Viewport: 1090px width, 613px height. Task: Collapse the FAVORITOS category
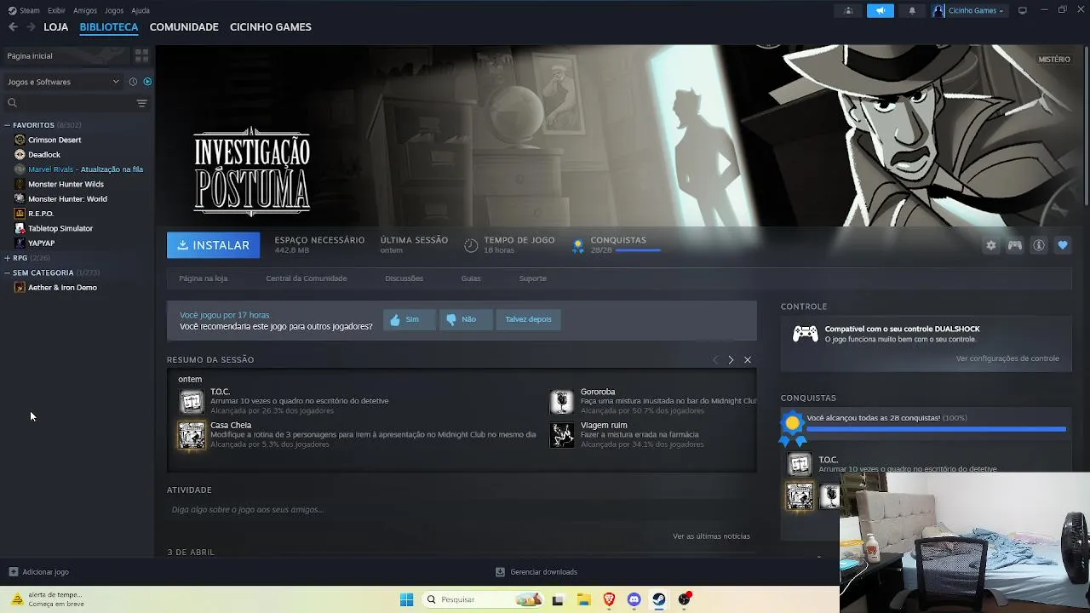8,125
